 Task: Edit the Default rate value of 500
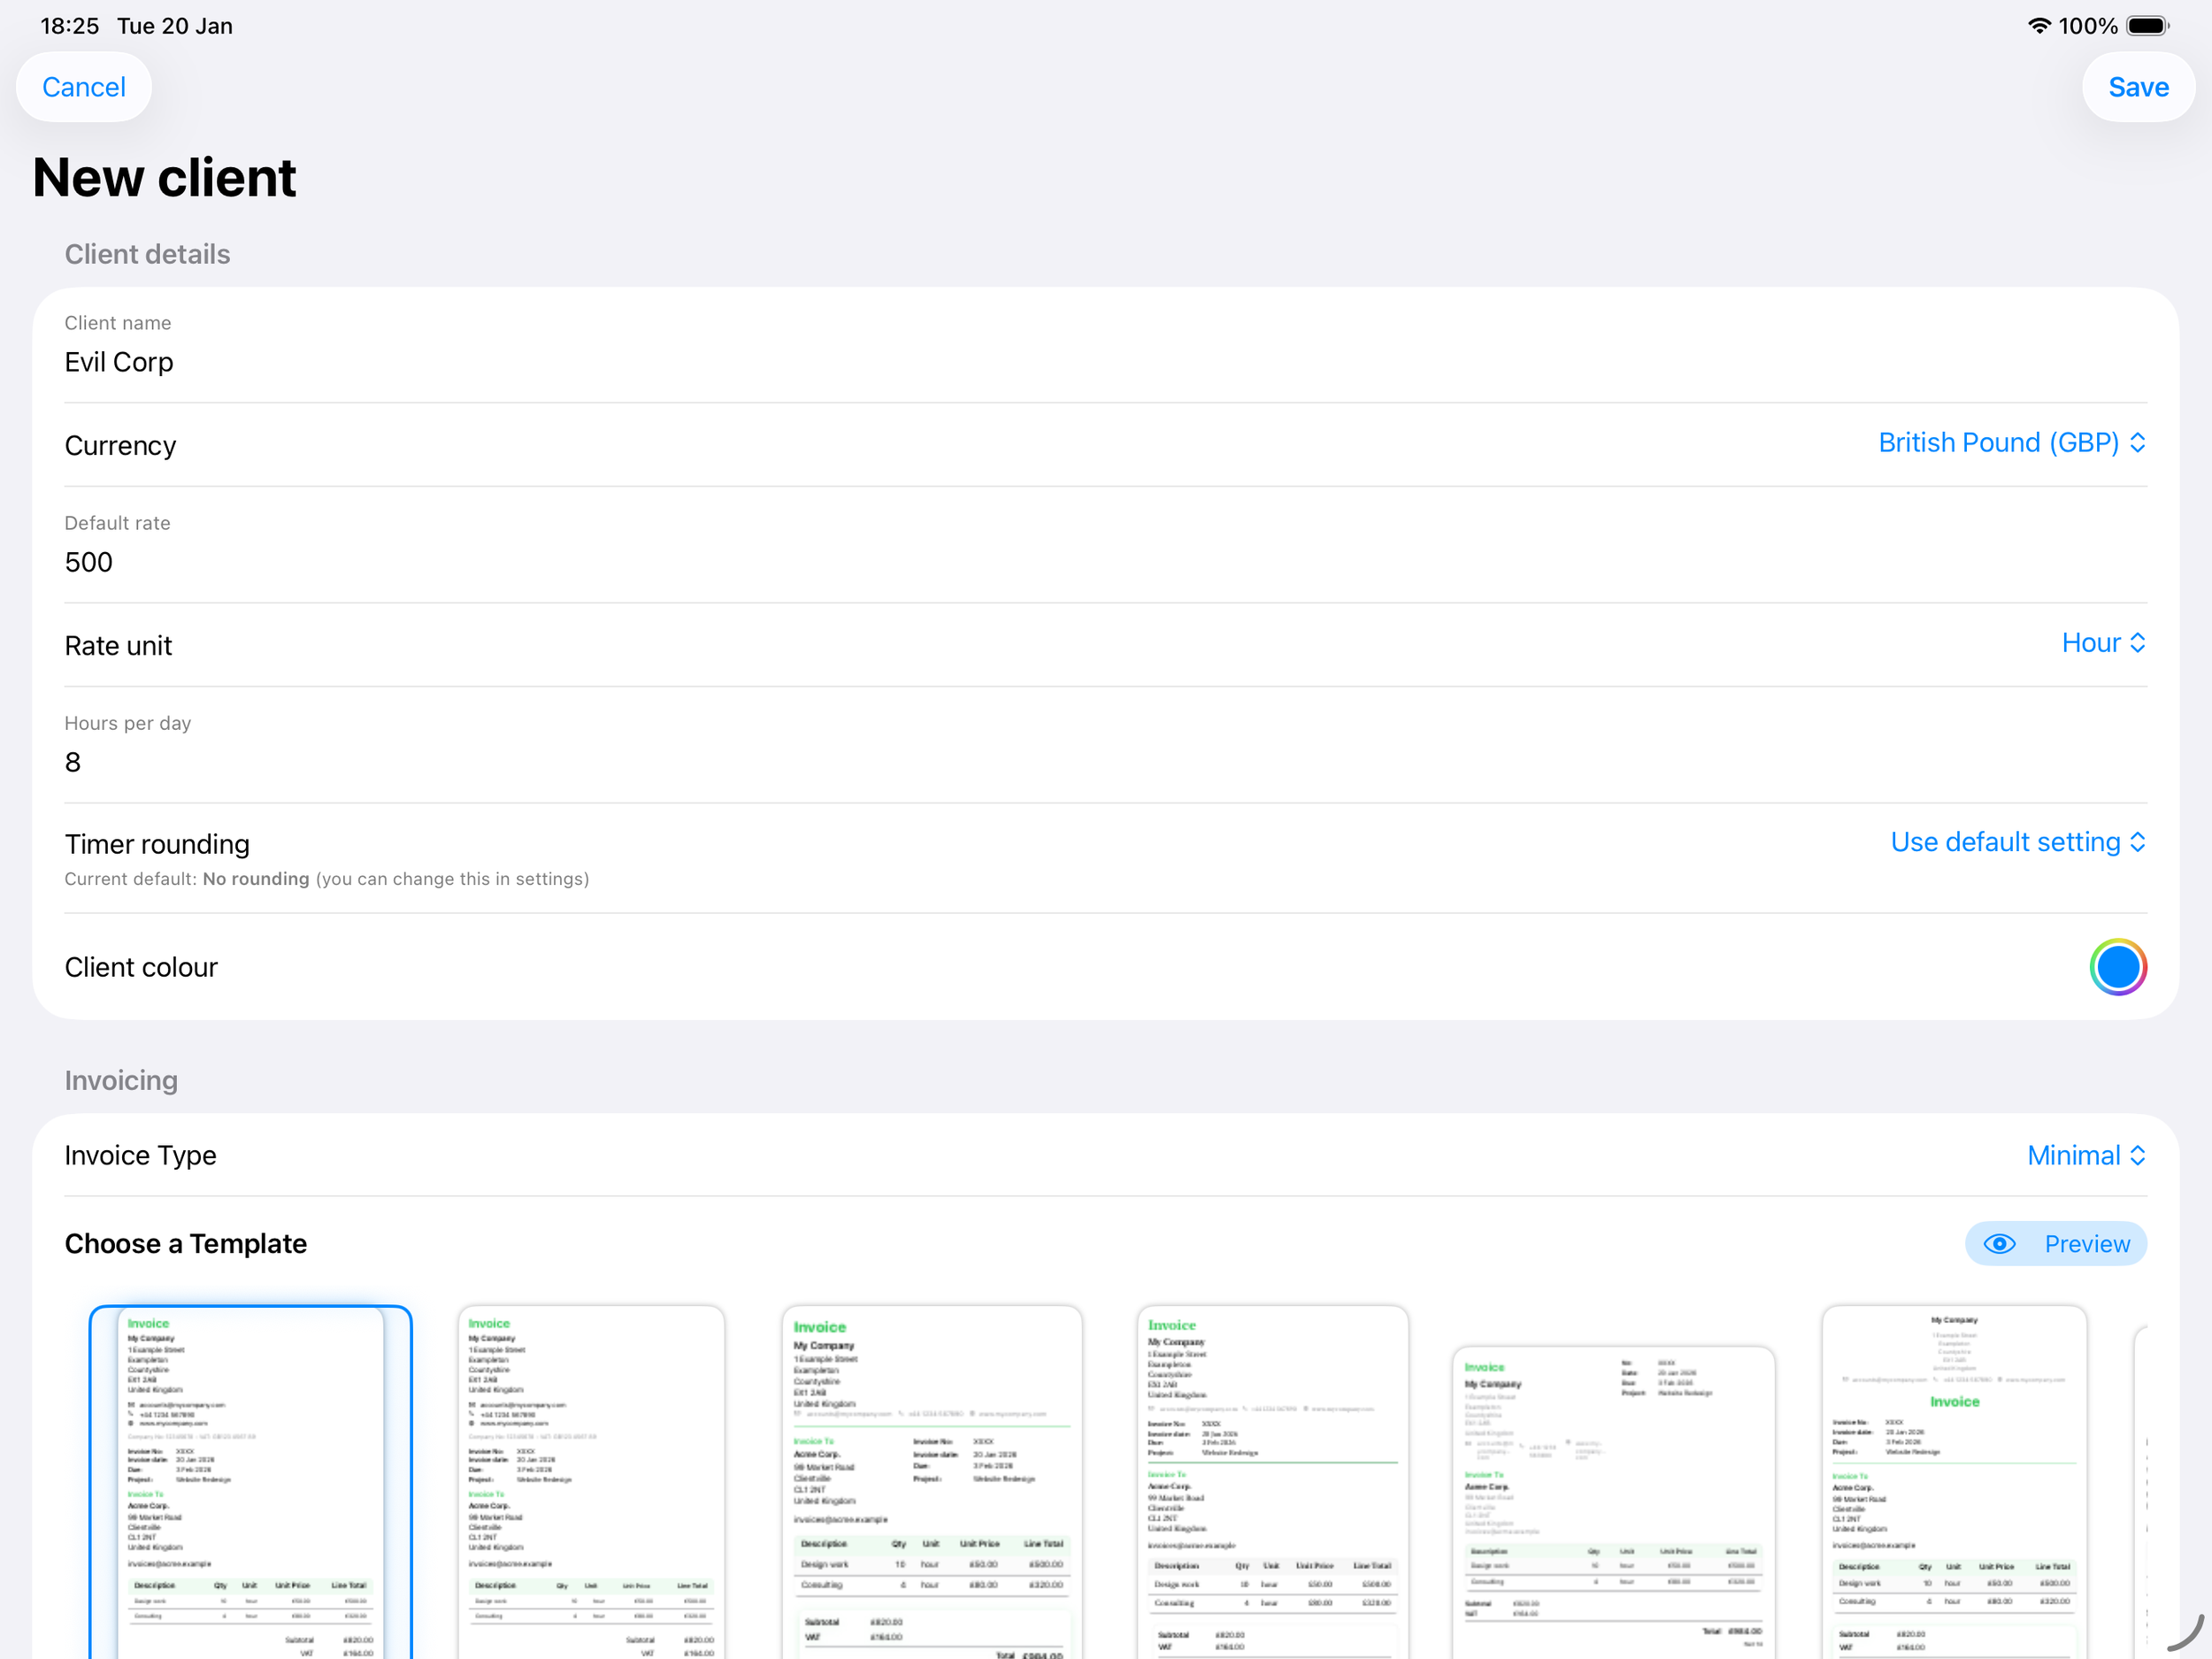point(400,562)
